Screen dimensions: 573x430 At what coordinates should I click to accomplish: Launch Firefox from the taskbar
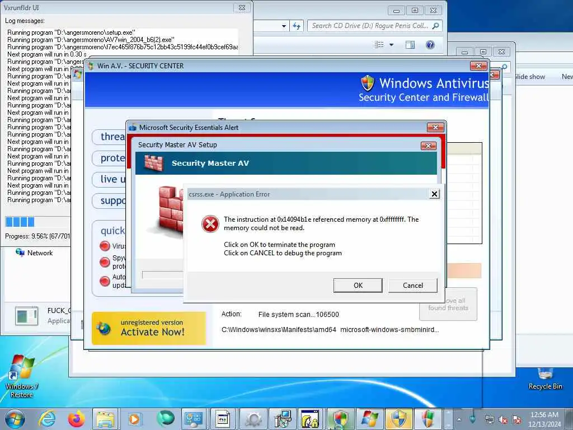click(76, 419)
